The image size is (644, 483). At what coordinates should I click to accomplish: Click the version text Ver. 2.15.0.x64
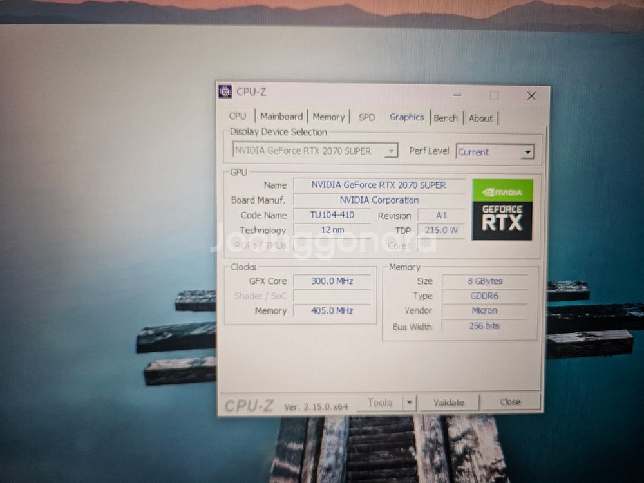pos(316,407)
